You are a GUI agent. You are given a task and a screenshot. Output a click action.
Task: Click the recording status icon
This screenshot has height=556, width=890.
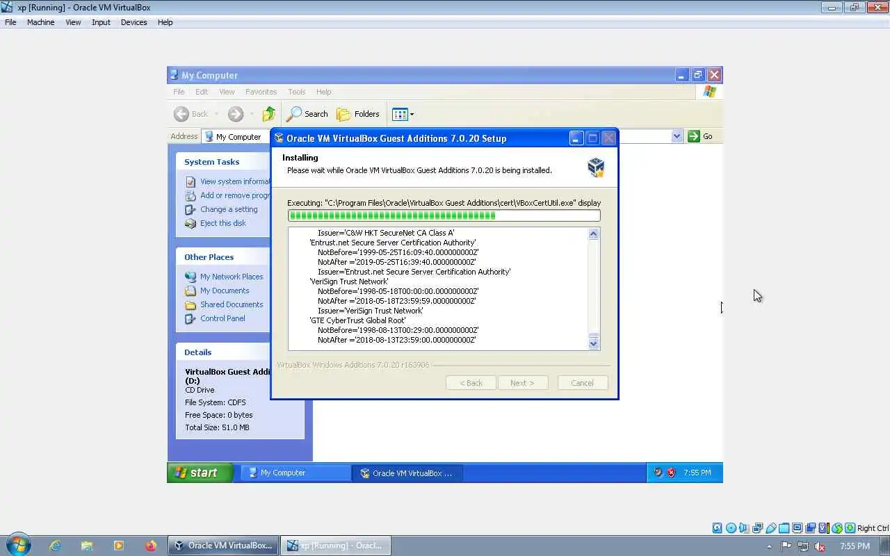coord(810,528)
